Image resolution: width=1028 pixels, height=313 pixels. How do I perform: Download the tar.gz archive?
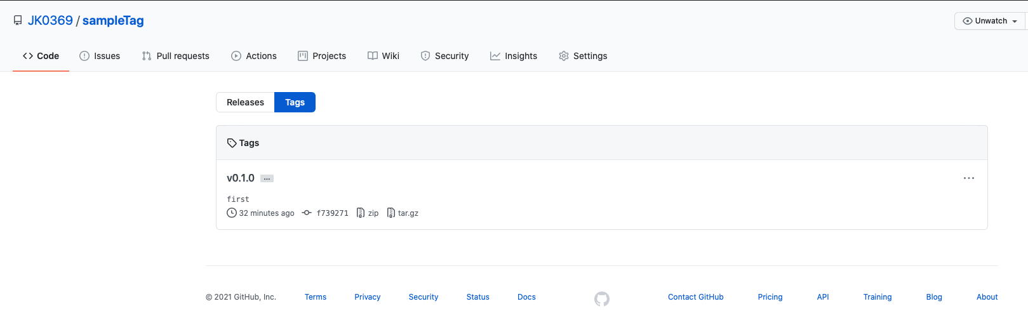tap(408, 213)
